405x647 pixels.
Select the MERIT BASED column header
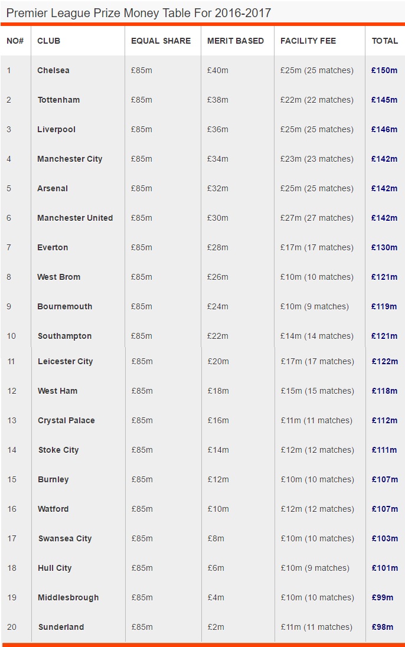point(236,41)
